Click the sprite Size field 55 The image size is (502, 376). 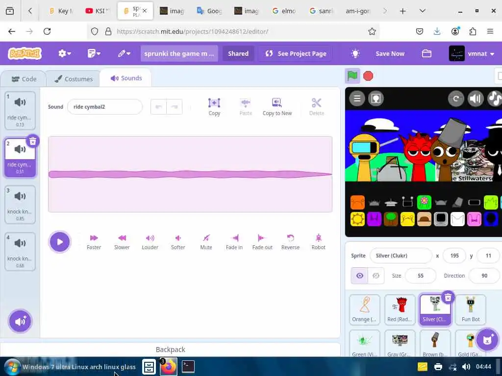420,276
